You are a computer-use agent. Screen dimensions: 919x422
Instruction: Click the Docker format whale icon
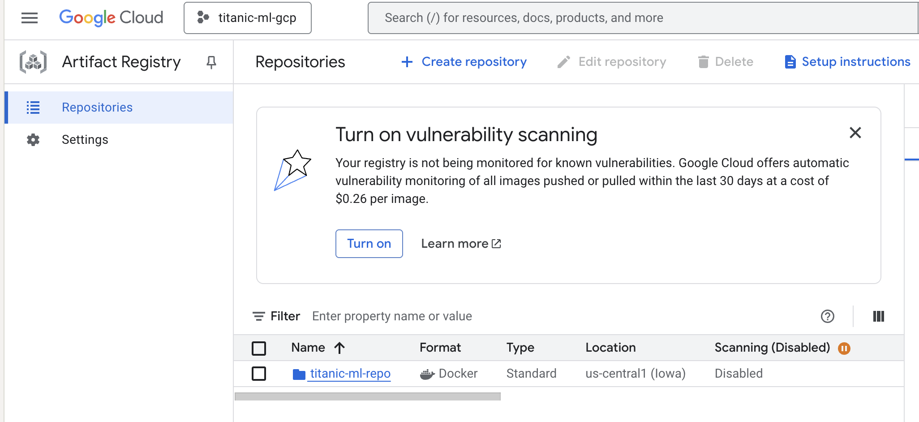[427, 374]
